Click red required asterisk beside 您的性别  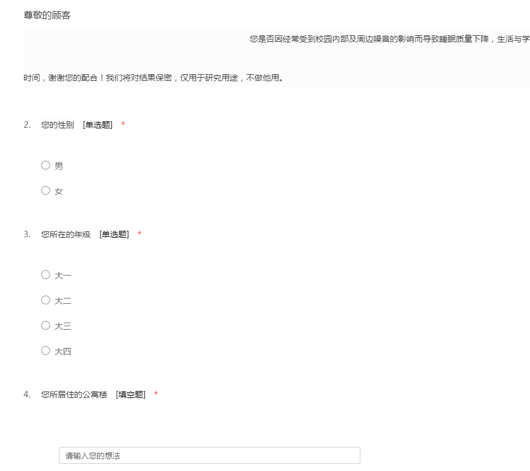pos(123,125)
